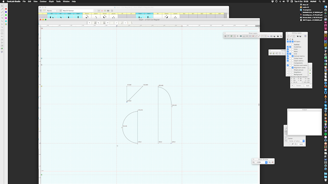Pick the blue color swatch
This screenshot has width=328, height=184.
(6, 12)
